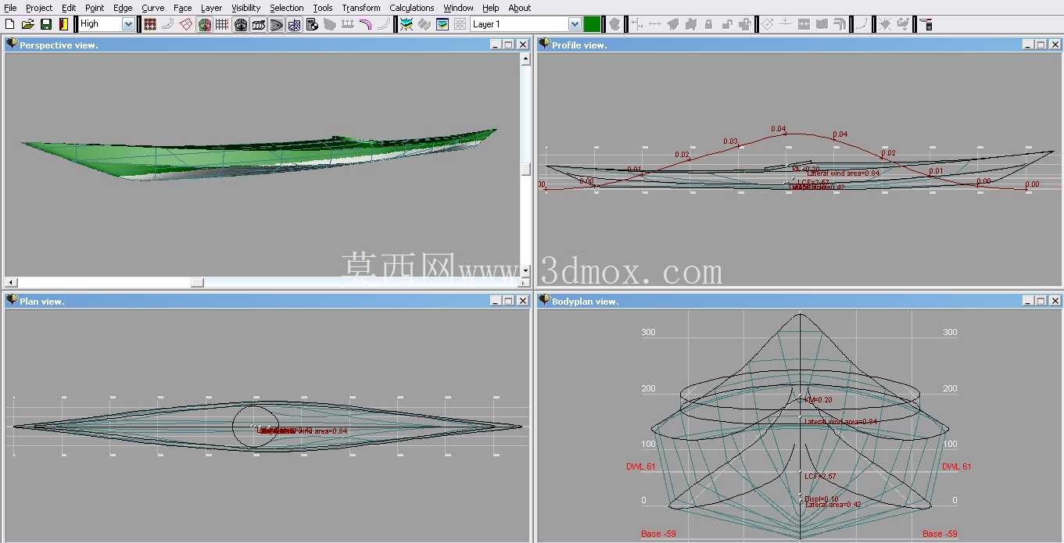Image resolution: width=1064 pixels, height=543 pixels.
Task: Click the greyed diamond icon right of the padlock icons
Action: click(x=768, y=24)
